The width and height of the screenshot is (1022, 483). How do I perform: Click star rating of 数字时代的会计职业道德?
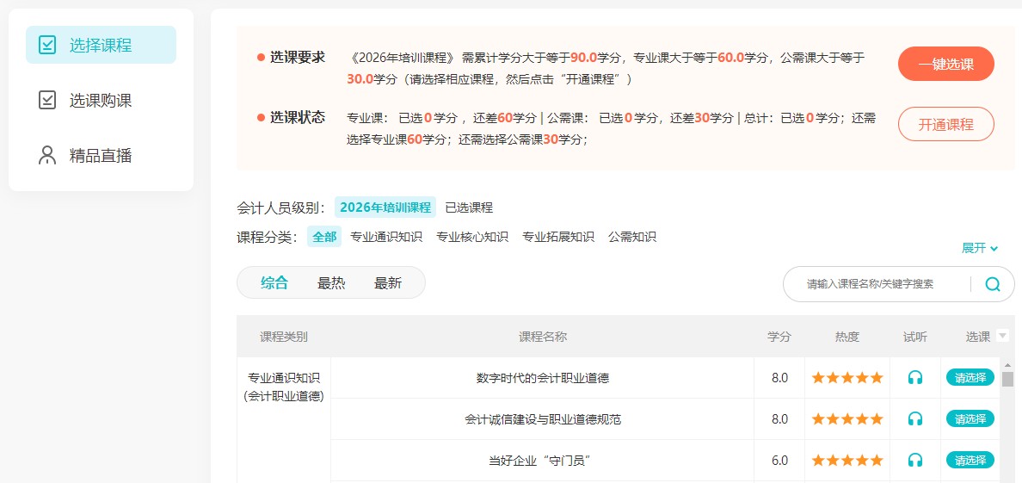[x=847, y=377]
